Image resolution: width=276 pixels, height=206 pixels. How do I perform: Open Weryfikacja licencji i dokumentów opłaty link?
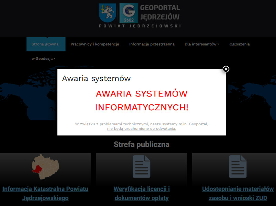pyautogui.click(x=142, y=193)
